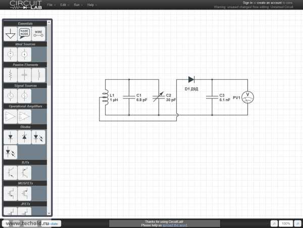Click the Operational Amplifiers section header
The image size is (303, 228).
point(25,106)
